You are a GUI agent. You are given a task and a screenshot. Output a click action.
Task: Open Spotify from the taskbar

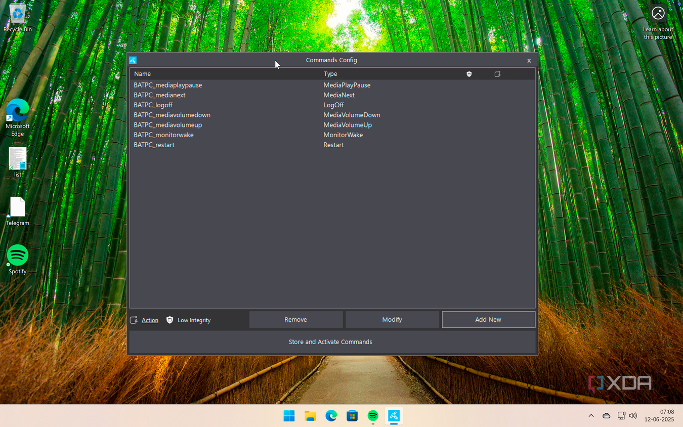click(373, 416)
